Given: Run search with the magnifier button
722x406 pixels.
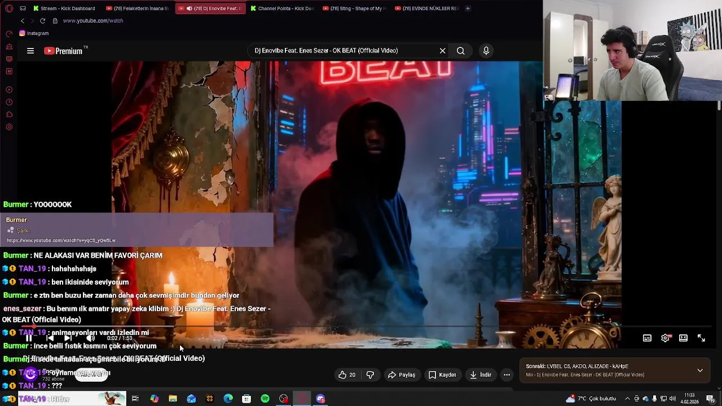Looking at the screenshot, I should 461,51.
